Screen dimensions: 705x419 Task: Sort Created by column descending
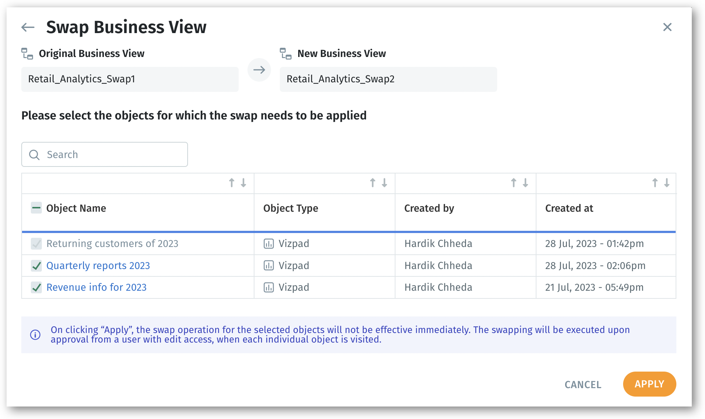tap(525, 183)
